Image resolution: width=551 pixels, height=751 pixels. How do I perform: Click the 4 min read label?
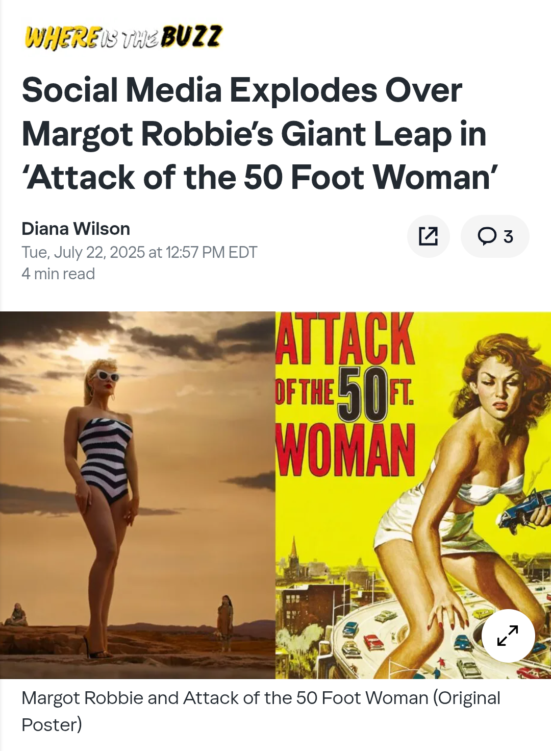58,274
